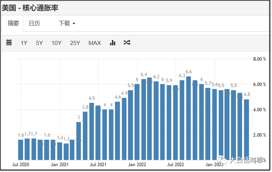Click the Jan 2022 axis label
This screenshot has height=172, width=272.
coord(137,165)
